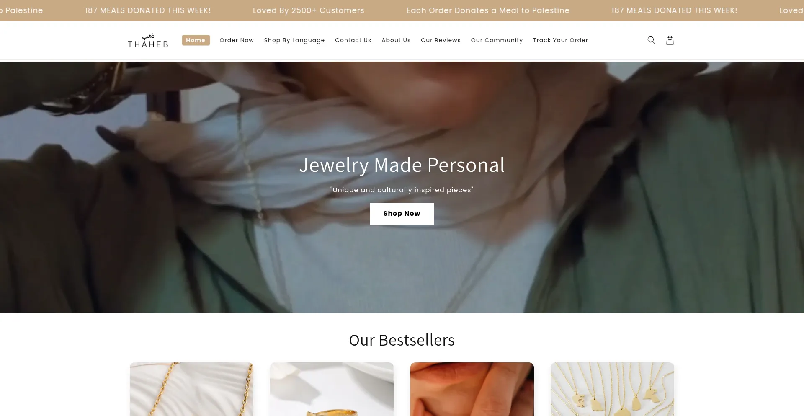Open the Our Community link
Image resolution: width=804 pixels, height=416 pixels.
(497, 40)
